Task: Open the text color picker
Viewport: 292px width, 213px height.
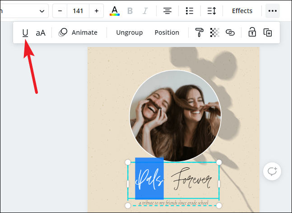Action: pyautogui.click(x=115, y=11)
